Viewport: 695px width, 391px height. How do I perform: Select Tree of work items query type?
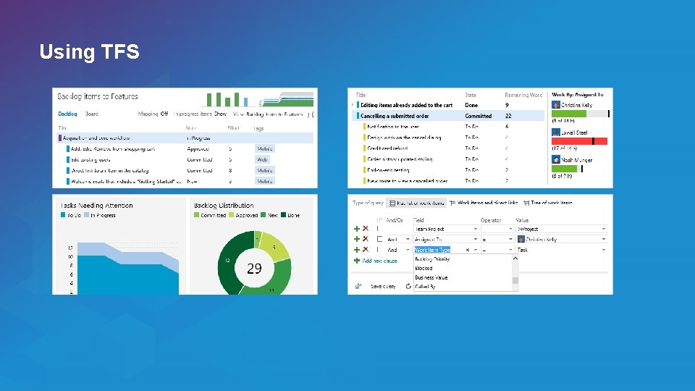(548, 203)
